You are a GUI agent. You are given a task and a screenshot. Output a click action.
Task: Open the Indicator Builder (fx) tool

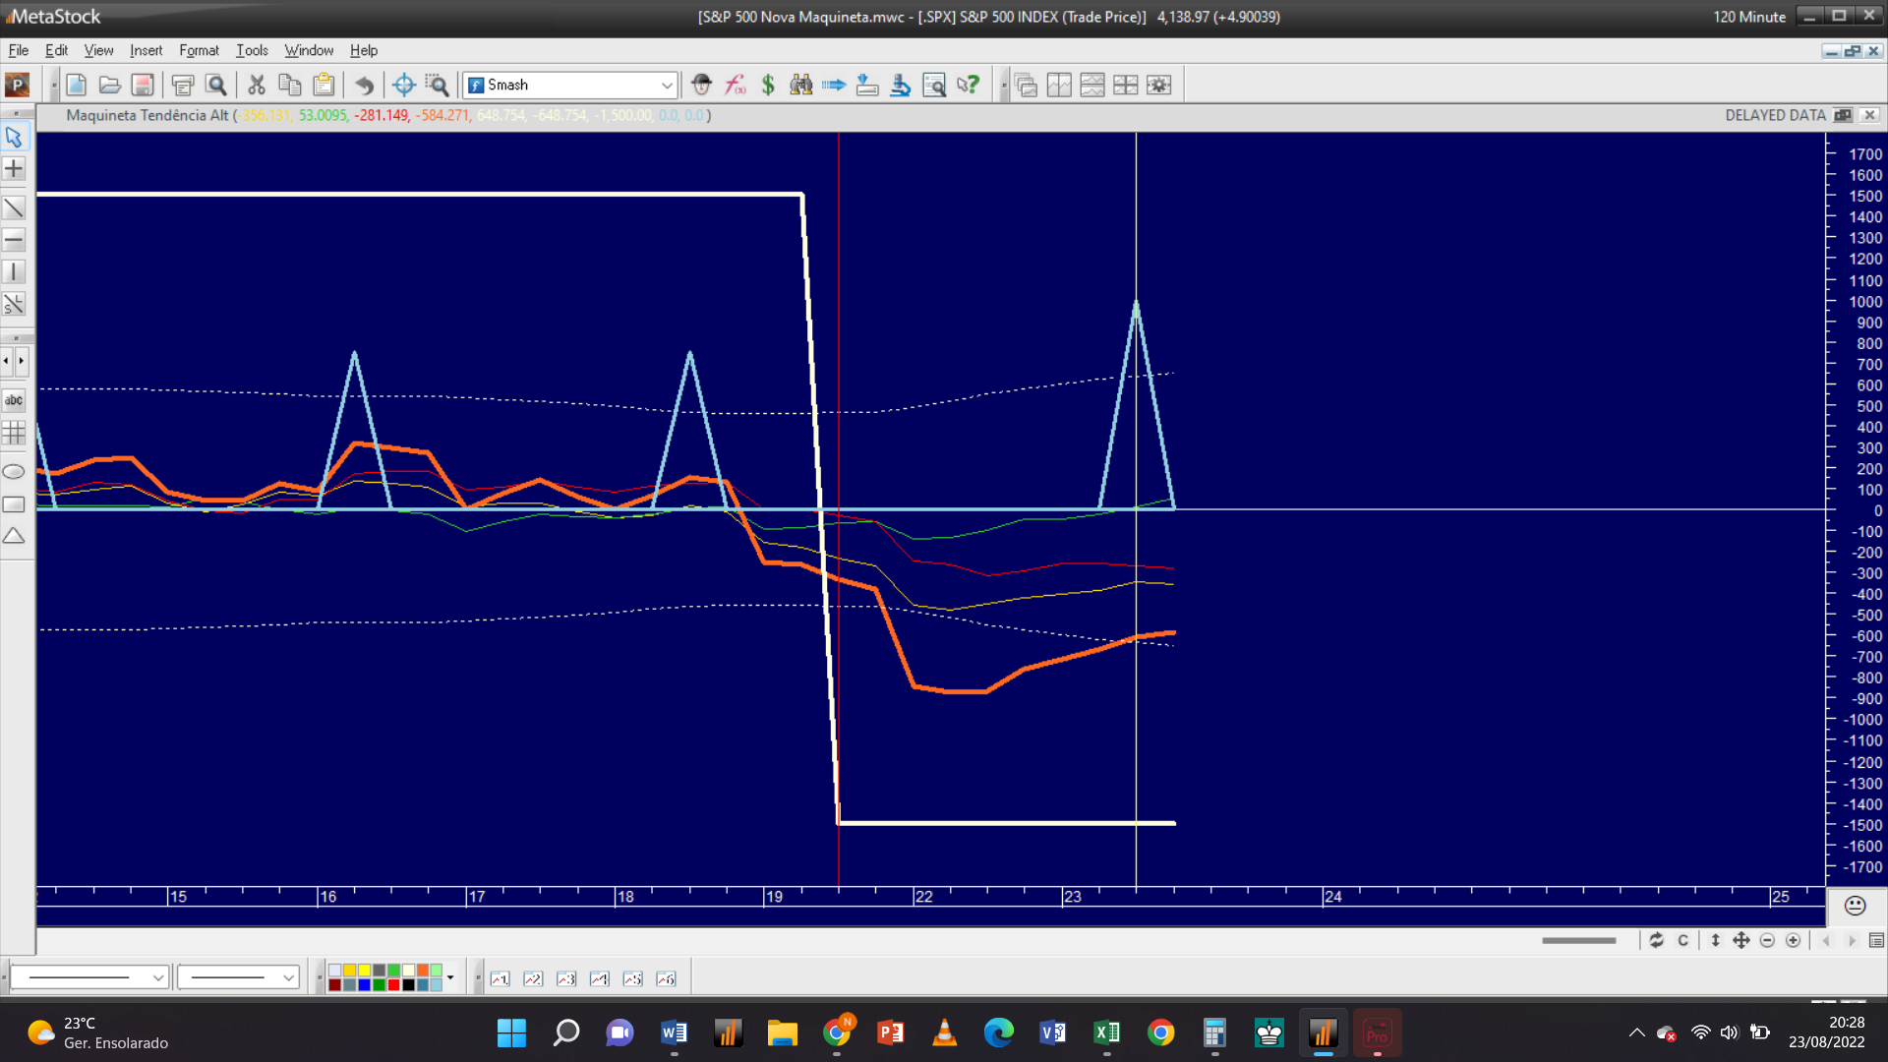735,86
